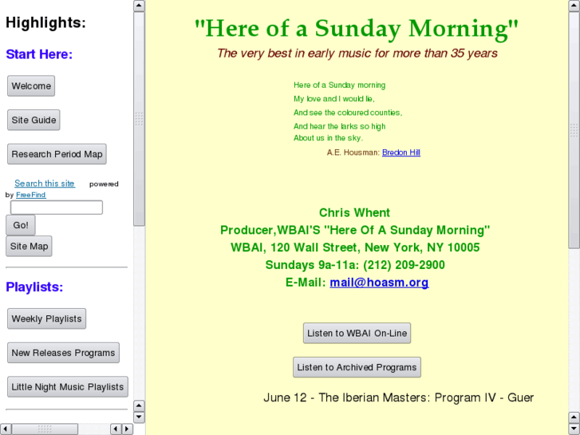Viewport: 580px width, 435px height.
Task: Click the left frame horizontal scroll left arrow at far left
Action: point(6,429)
